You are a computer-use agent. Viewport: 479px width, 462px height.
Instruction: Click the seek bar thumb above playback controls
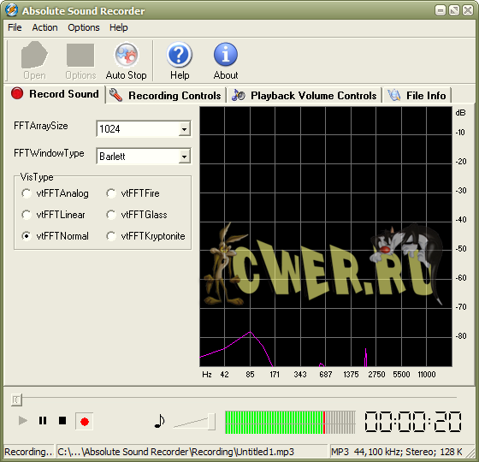[x=16, y=400]
